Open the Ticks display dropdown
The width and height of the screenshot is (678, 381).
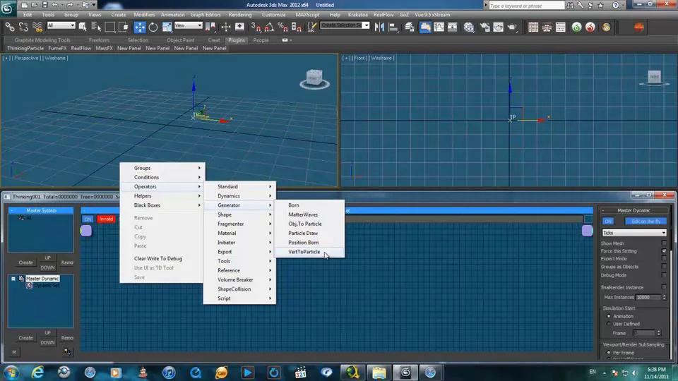[x=634, y=232]
